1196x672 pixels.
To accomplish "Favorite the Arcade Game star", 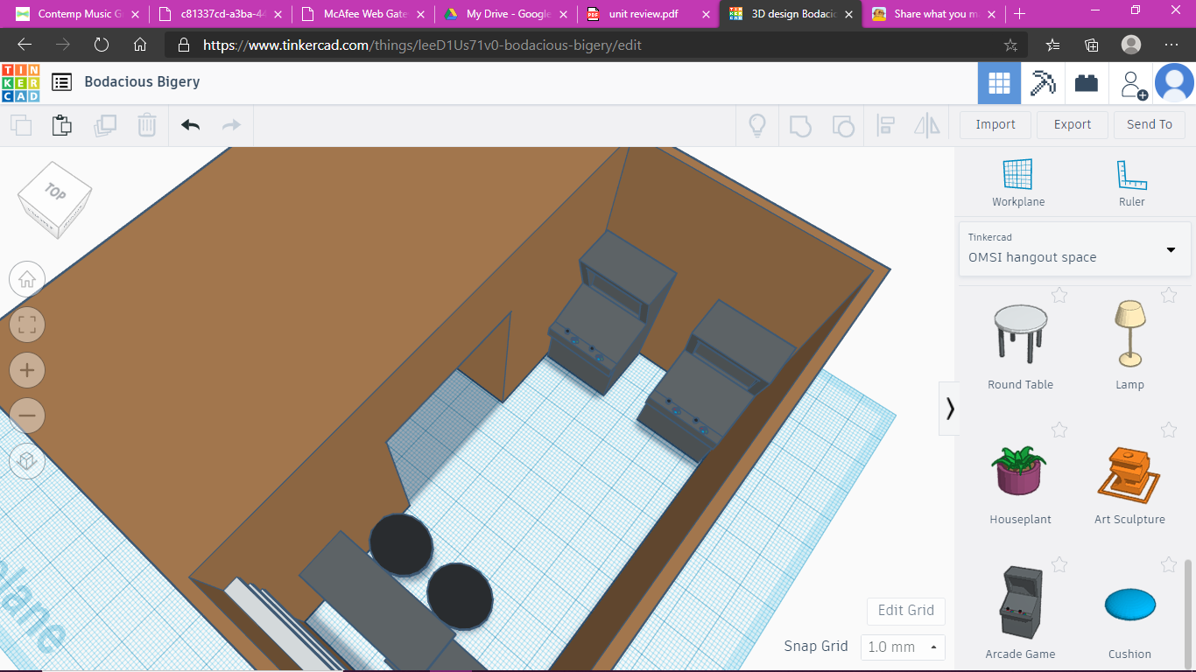I will [x=1059, y=564].
